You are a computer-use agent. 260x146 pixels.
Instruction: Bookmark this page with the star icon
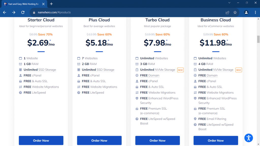[235, 12]
